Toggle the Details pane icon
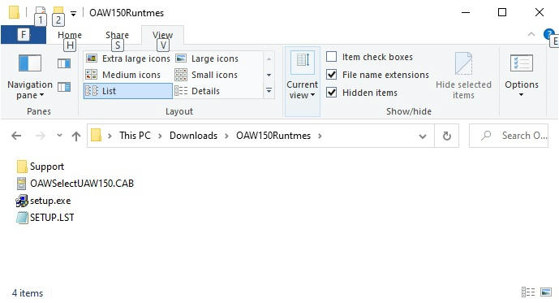This screenshot has height=303, width=559. point(64,87)
